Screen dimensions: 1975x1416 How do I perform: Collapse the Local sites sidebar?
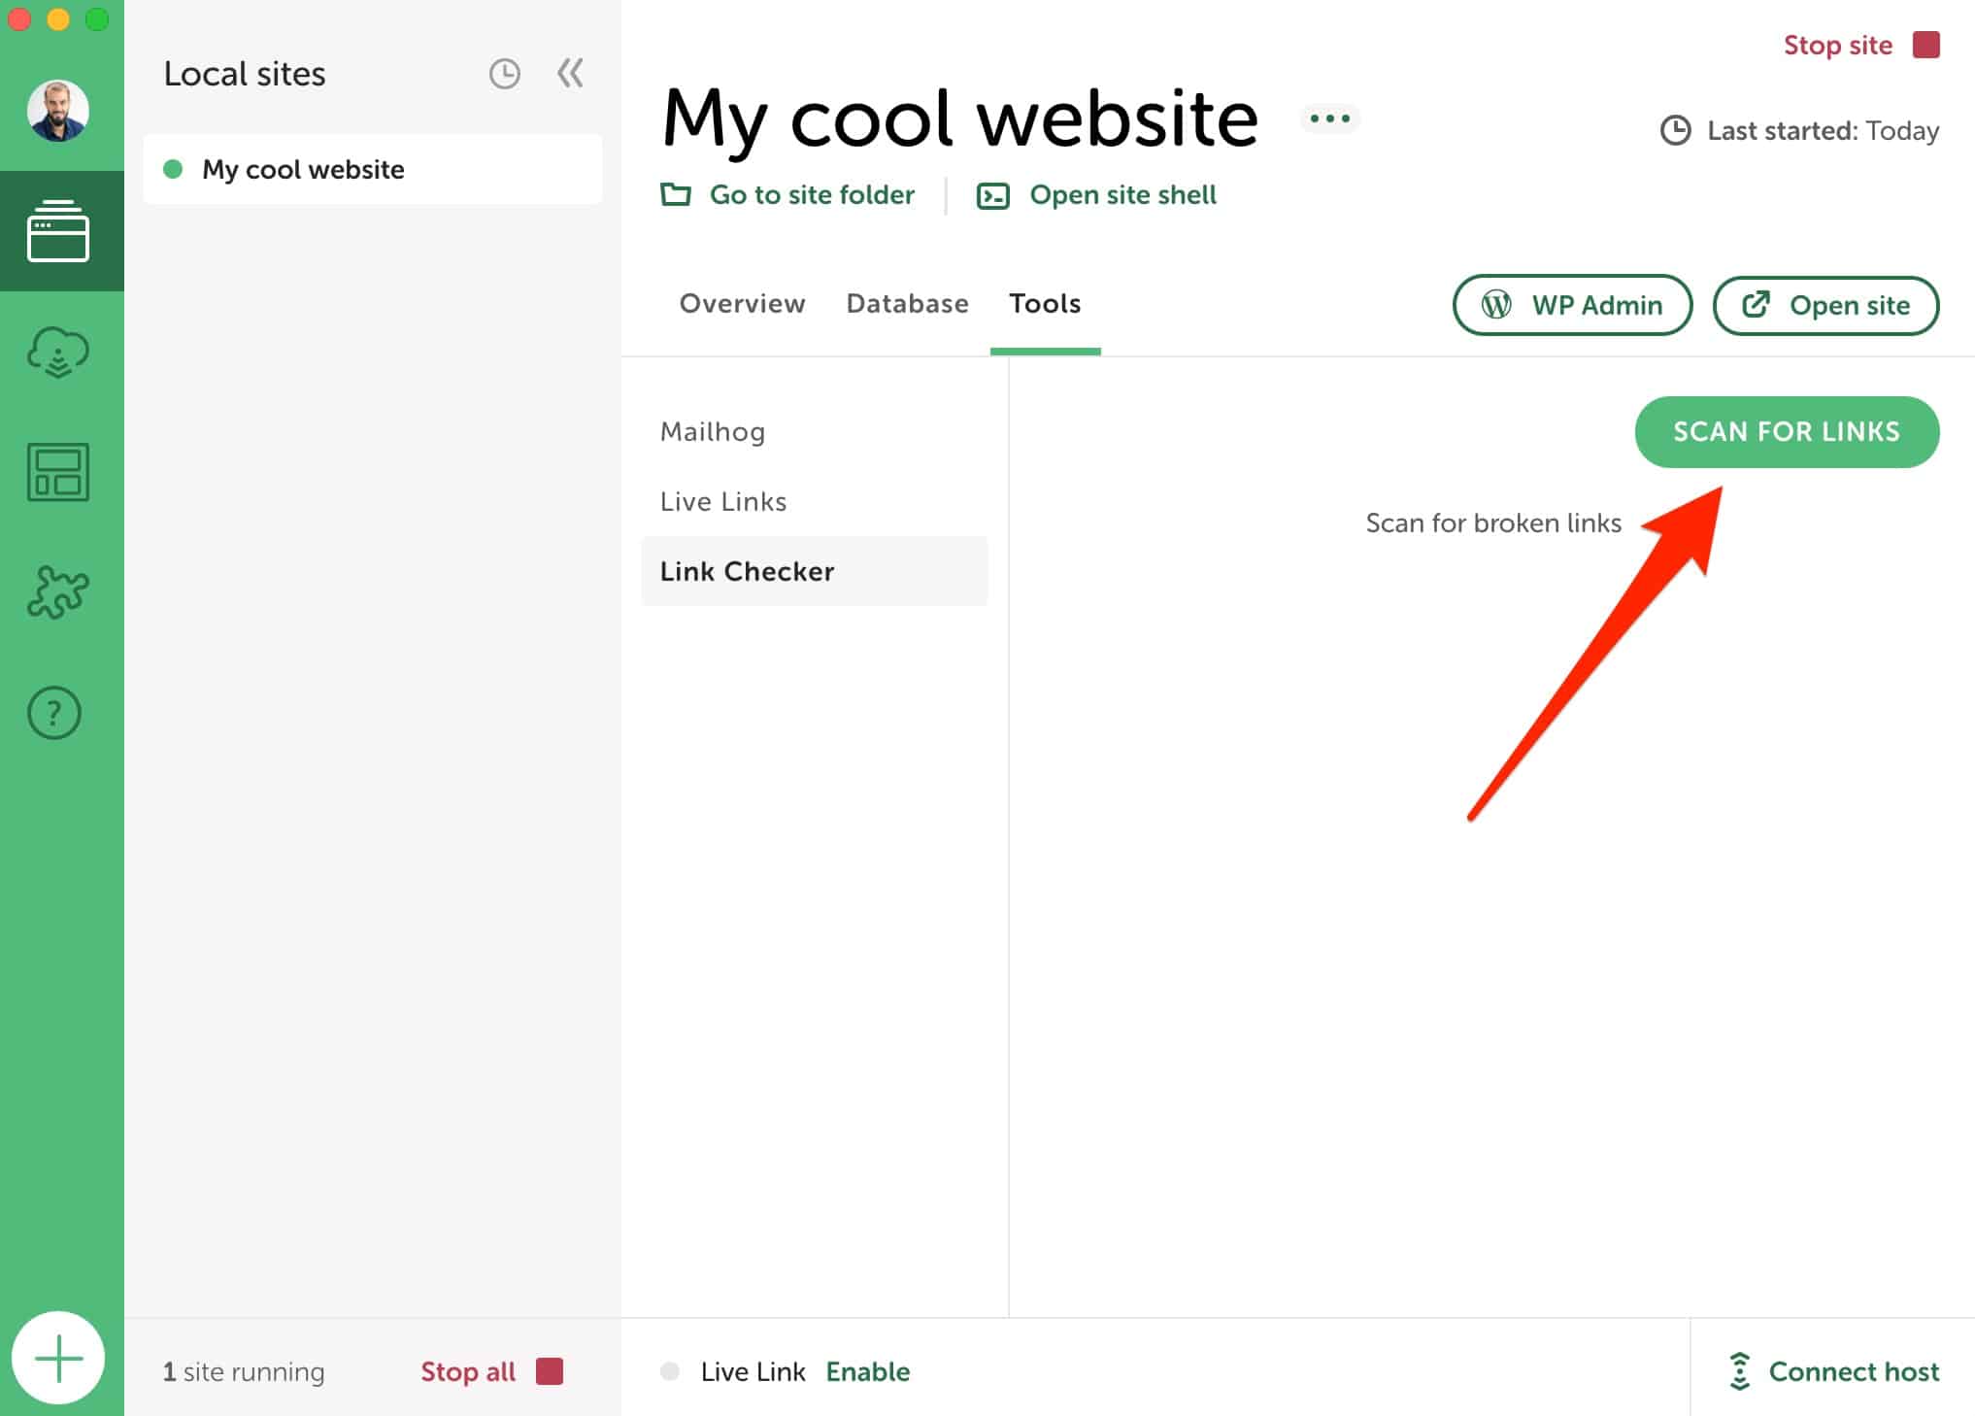pyautogui.click(x=569, y=73)
